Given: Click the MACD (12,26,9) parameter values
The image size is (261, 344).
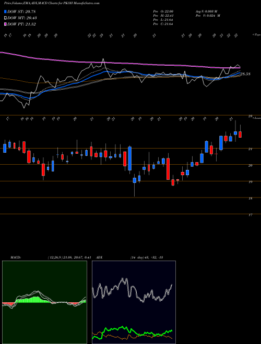Looking at the screenshot, I should [69, 257].
